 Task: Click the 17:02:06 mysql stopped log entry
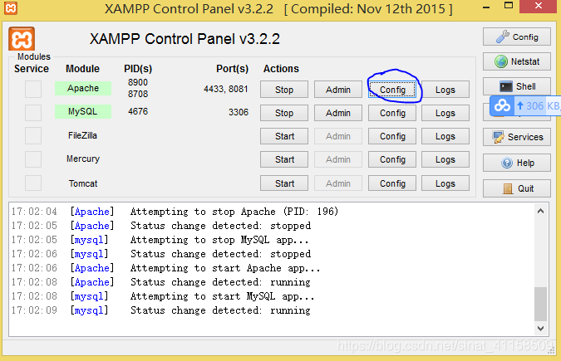[161, 254]
